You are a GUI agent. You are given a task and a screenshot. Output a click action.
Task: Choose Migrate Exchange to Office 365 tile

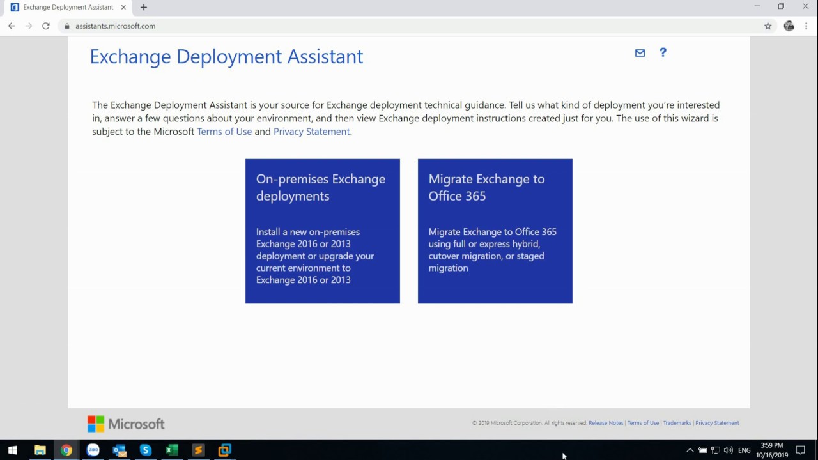pyautogui.click(x=495, y=231)
